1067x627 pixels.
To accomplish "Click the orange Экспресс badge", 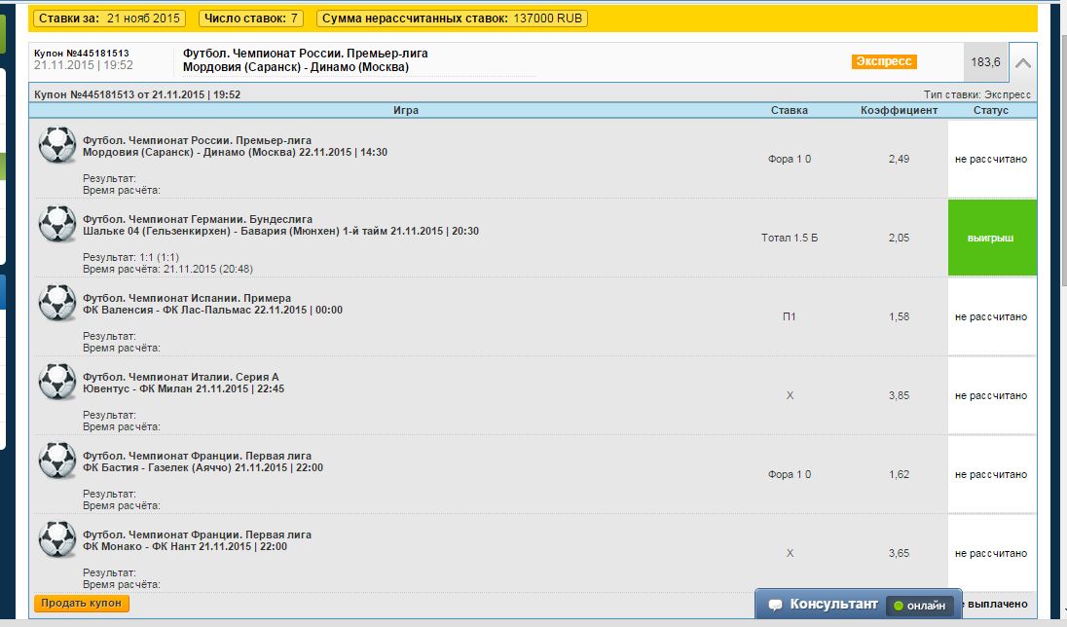I will [884, 61].
